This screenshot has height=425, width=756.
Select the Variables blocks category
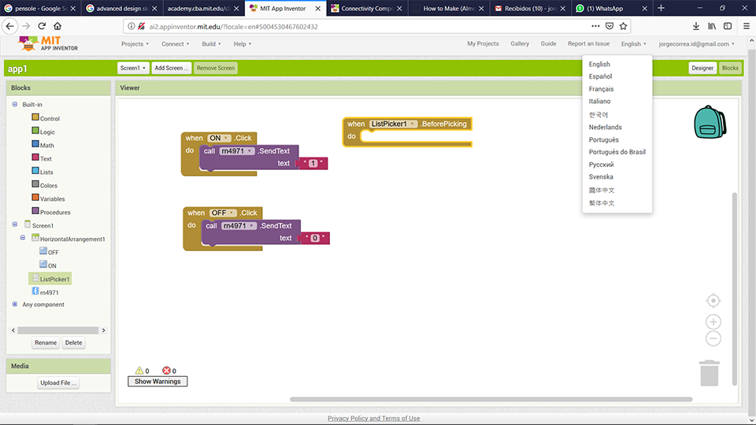coord(48,198)
